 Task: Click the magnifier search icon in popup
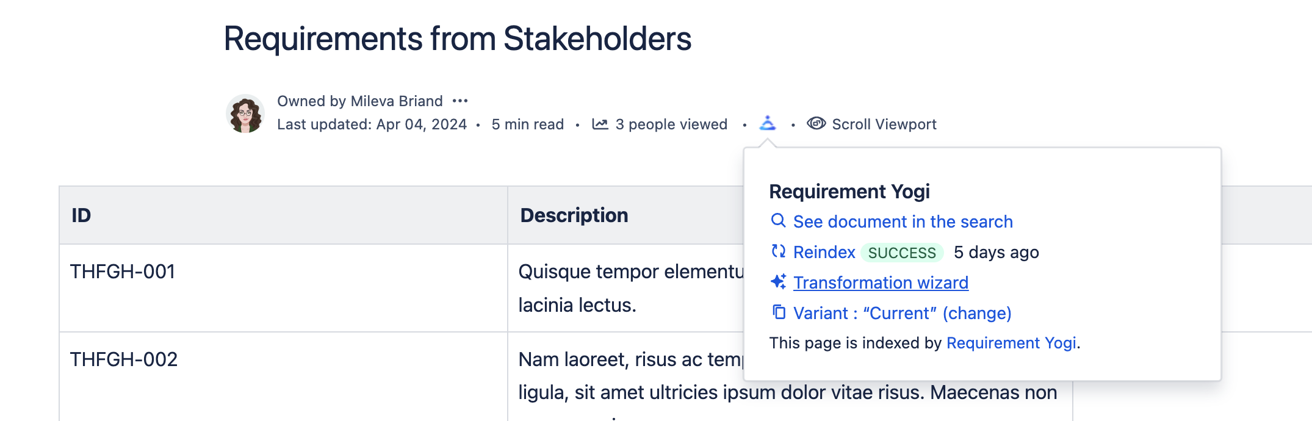(x=778, y=221)
